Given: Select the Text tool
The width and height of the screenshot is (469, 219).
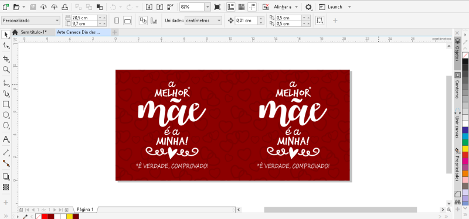Looking at the screenshot, I should pos(6,139).
